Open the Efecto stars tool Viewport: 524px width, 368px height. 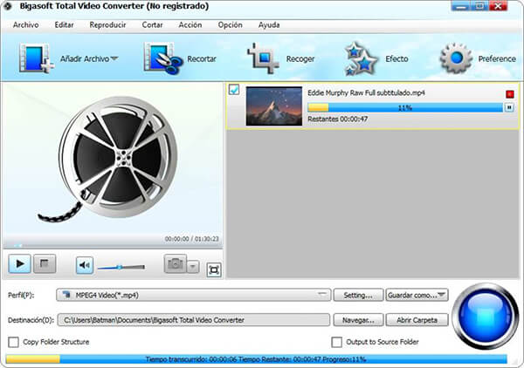361,58
